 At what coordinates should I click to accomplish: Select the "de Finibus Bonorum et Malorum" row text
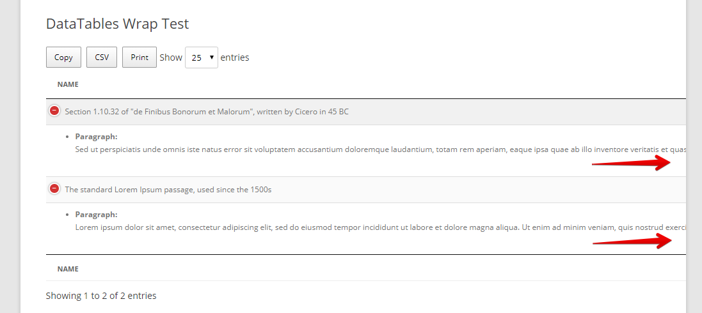[207, 112]
